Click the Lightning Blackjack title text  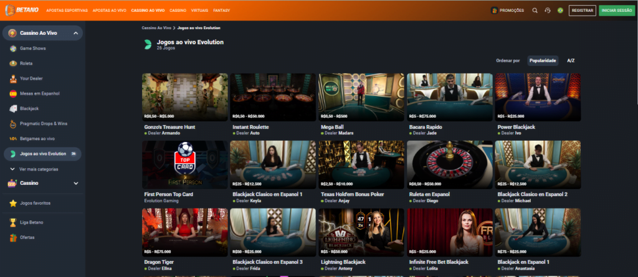343,262
